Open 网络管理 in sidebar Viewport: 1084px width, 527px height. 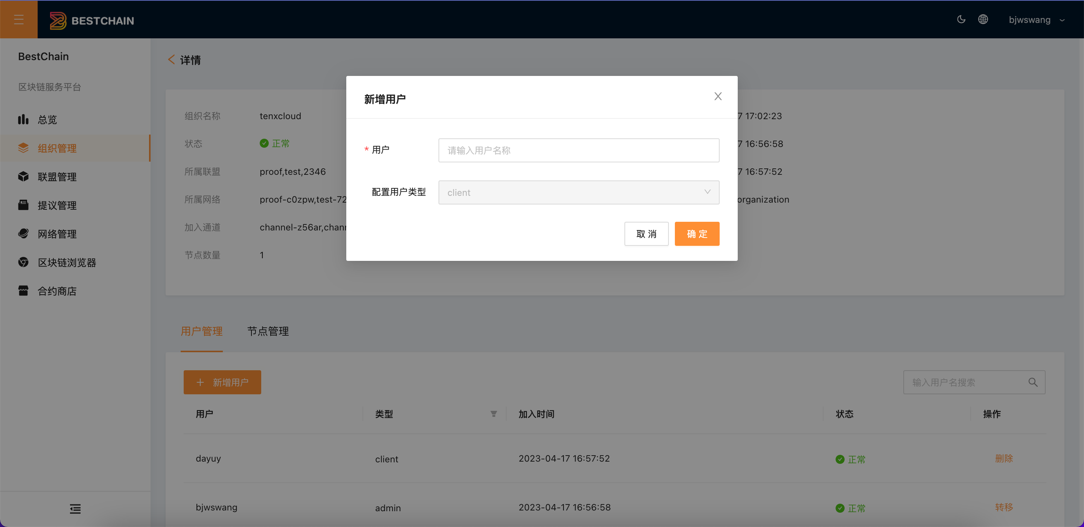click(75, 234)
